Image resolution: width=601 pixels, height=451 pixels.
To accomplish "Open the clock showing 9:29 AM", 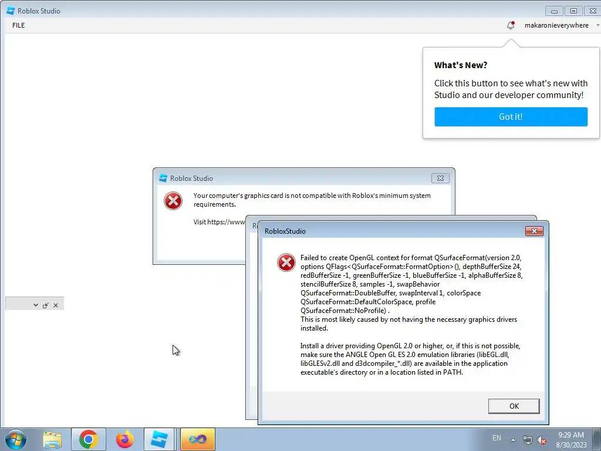I will (571, 440).
